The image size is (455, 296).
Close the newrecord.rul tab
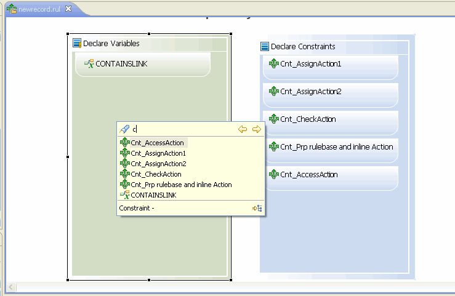68,9
